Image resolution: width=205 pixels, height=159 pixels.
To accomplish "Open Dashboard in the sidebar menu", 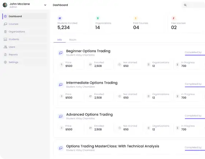I will [x=25, y=16].
